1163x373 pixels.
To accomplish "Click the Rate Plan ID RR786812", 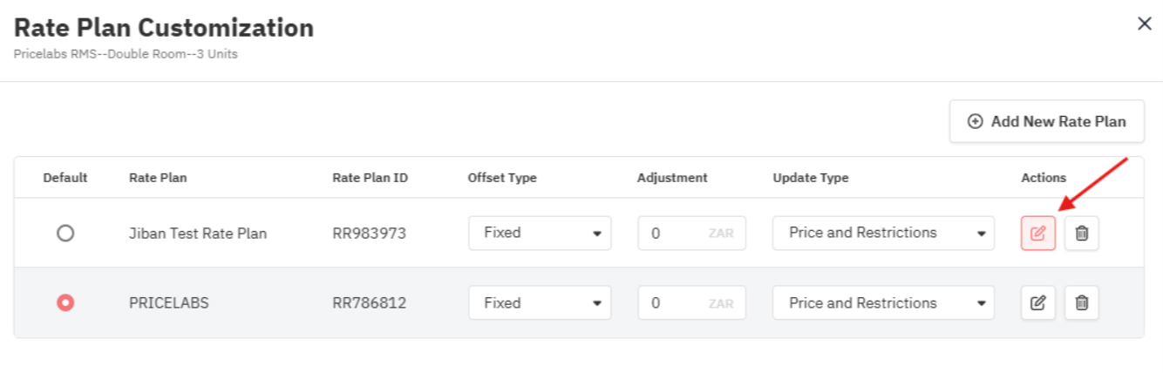I will 369,303.
